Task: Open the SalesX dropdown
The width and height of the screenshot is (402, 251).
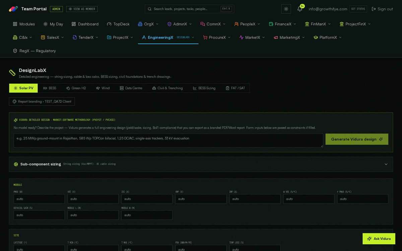Action: [52, 37]
